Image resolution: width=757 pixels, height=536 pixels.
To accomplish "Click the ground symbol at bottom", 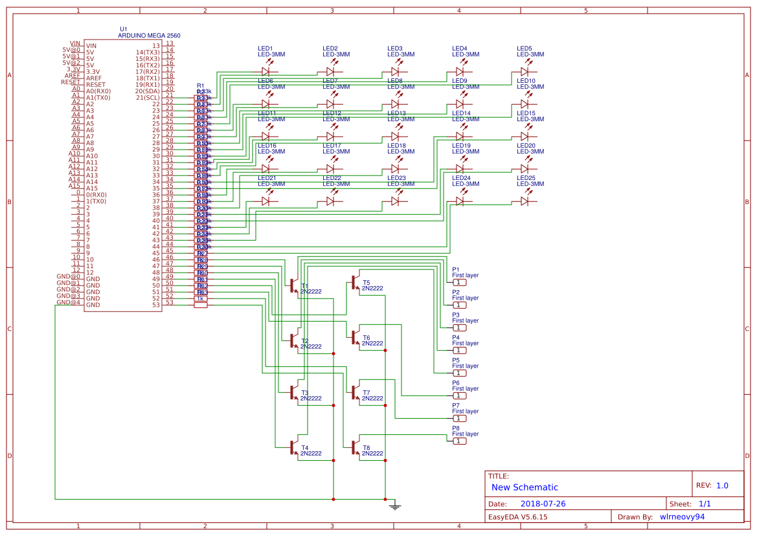I will [395, 506].
